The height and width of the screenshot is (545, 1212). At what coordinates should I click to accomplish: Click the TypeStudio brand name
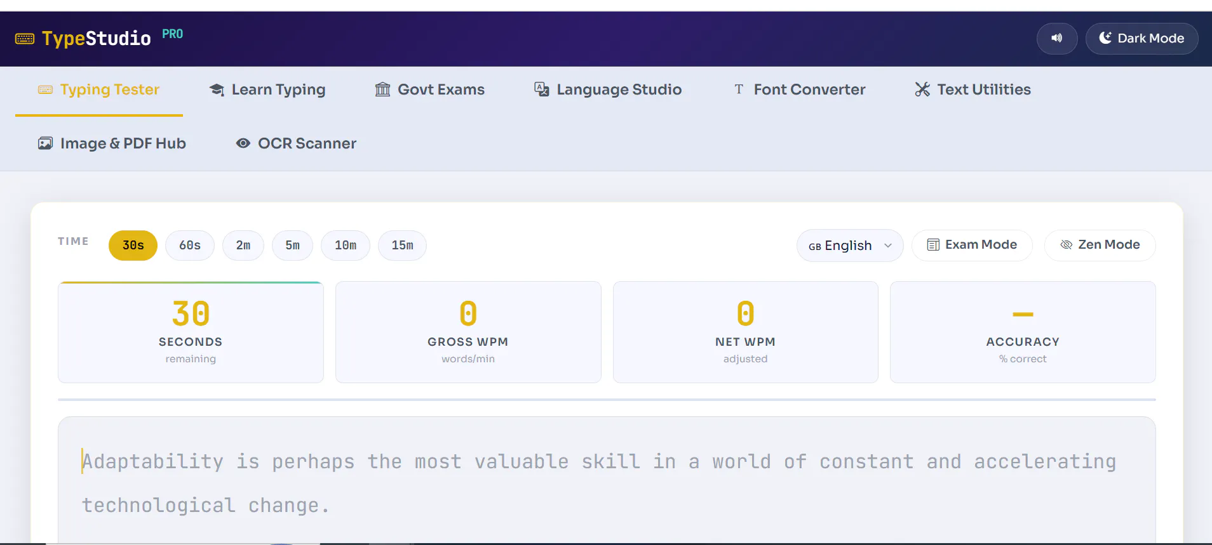coord(97,39)
